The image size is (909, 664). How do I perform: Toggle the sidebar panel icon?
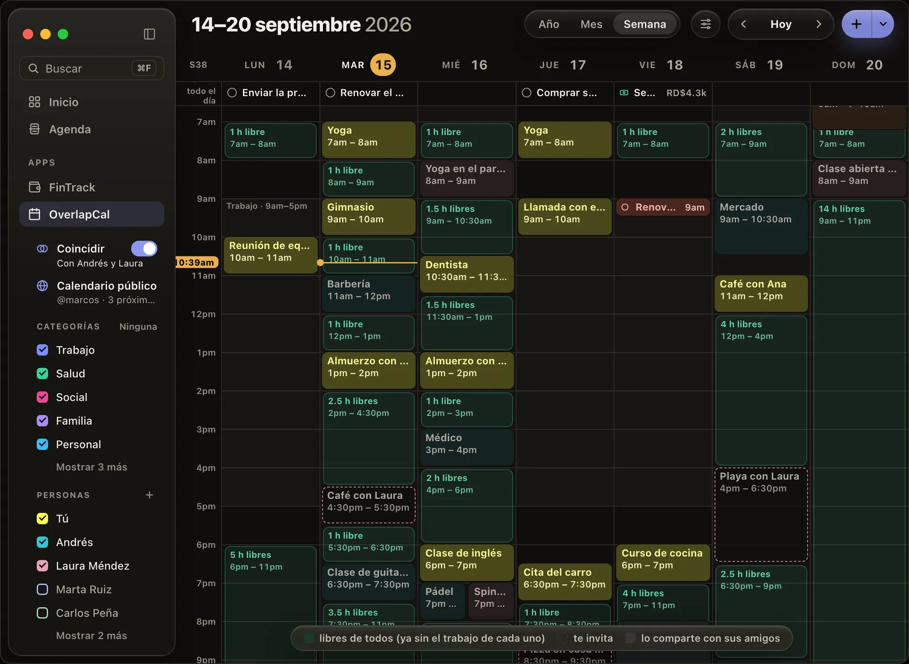tap(149, 34)
